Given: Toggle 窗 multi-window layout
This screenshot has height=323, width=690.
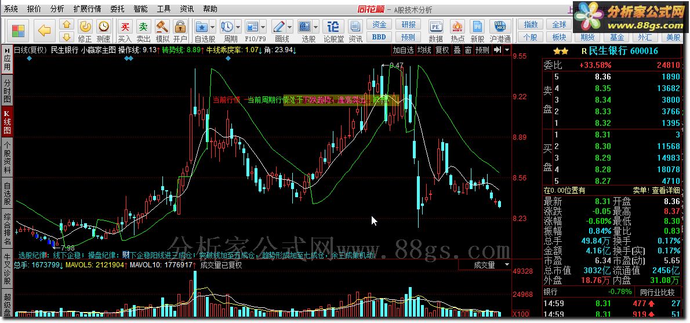Looking at the screenshot, I should (x=468, y=50).
